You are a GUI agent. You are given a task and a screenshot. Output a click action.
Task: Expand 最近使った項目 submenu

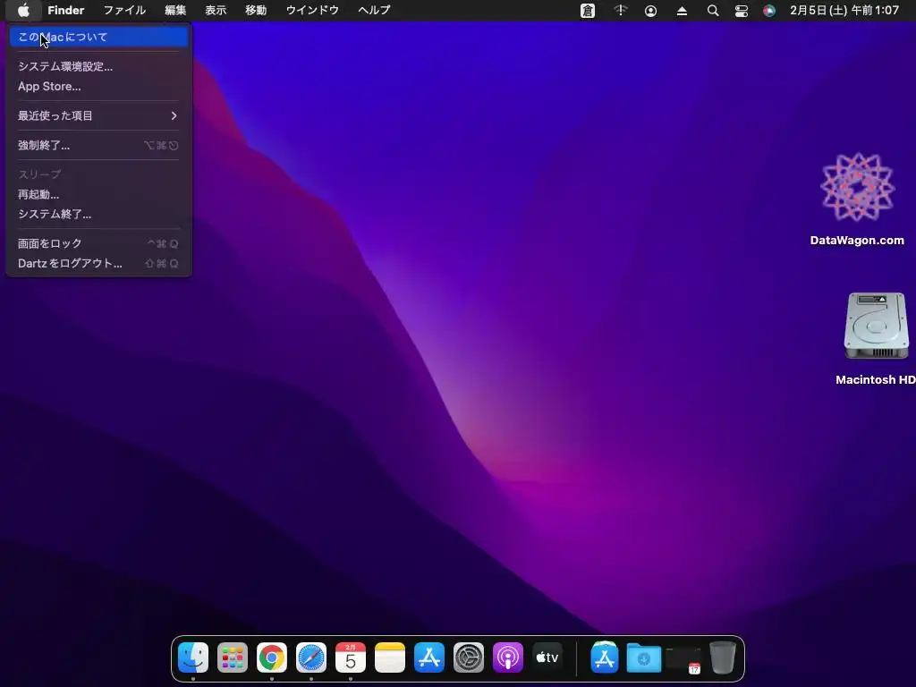[98, 115]
